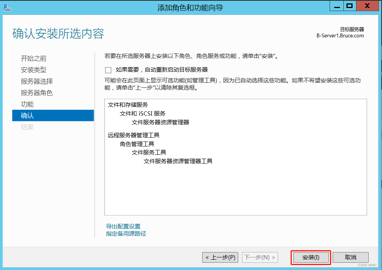382x270 pixels.
Task: Maximize the wizard window
Action: [x=349, y=6]
